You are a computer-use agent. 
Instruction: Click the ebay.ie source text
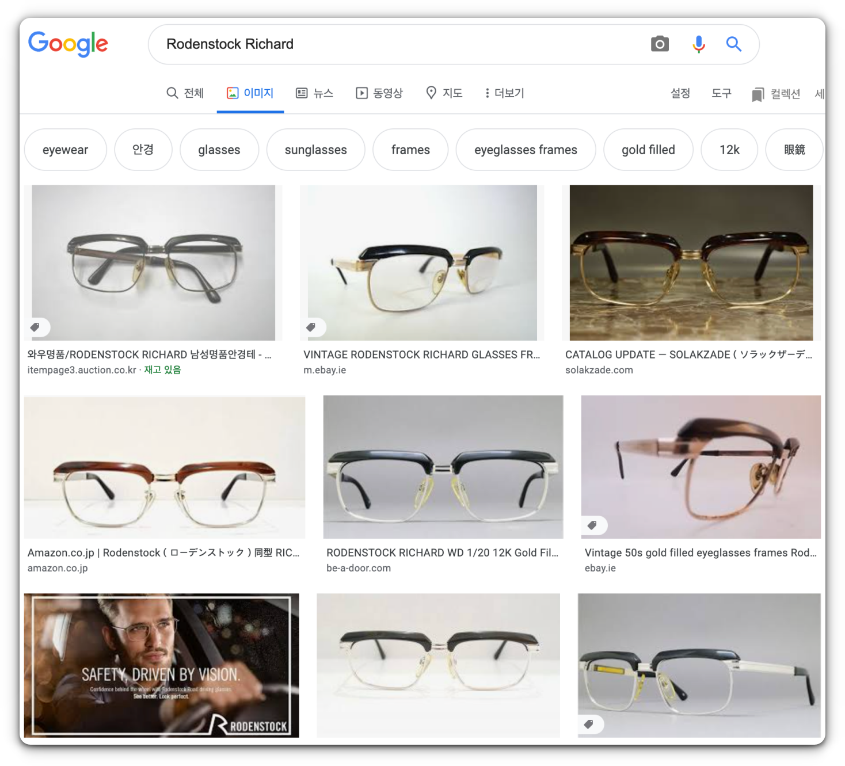(600, 568)
